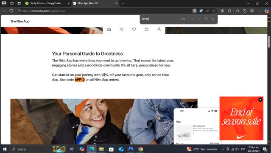The height and width of the screenshot is (153, 271).
Task: Close the End of season sale popup
Action: coord(260,100)
